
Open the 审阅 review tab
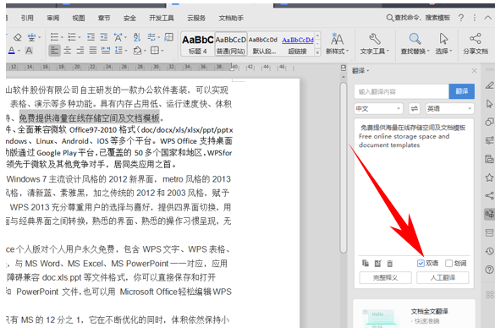[53, 19]
